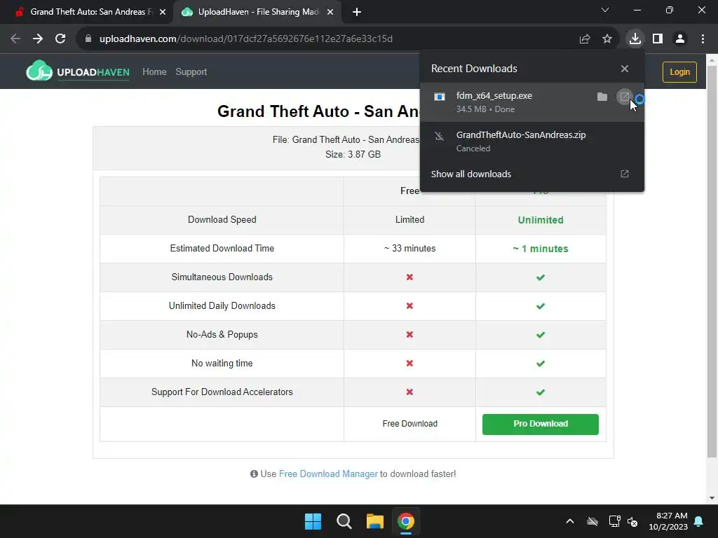Screen dimensions: 718x538
Task: Click the muted volume tray icon
Action: point(632,521)
